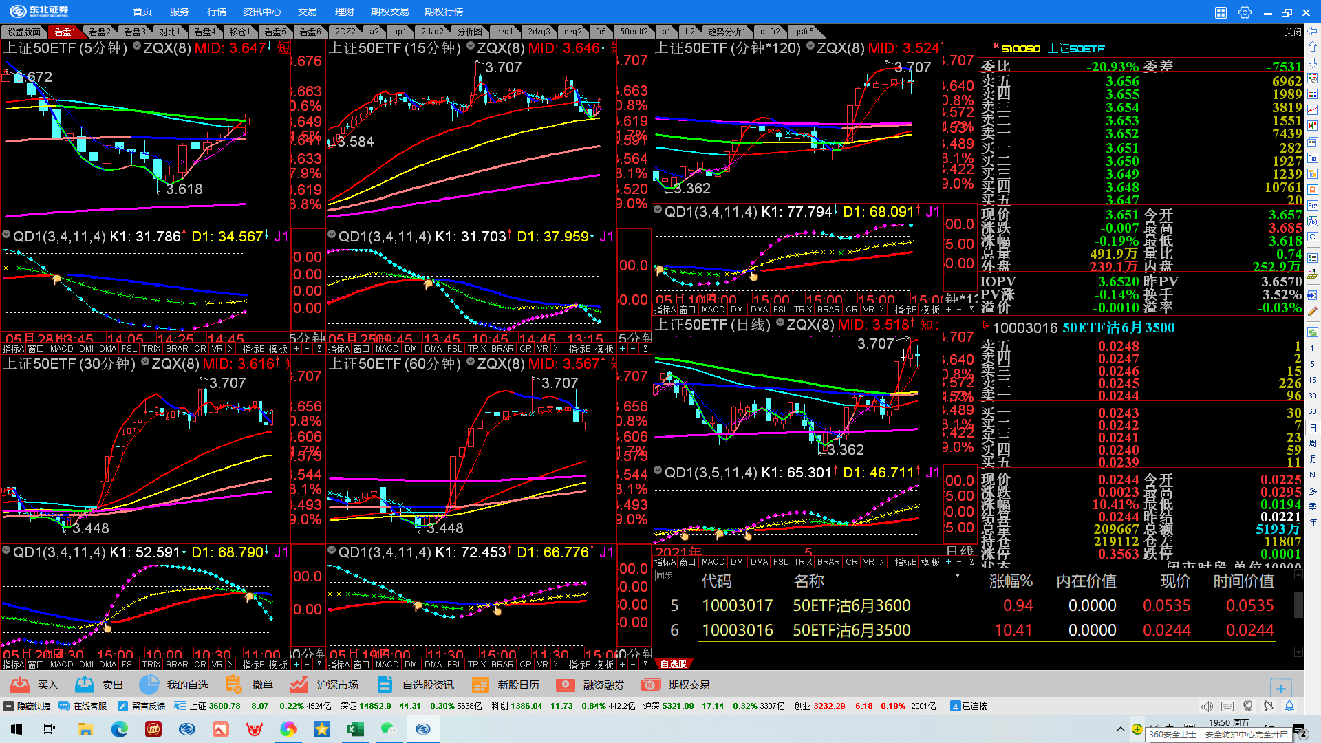Image resolution: width=1321 pixels, height=743 pixels.
Task: Toggle 隐藏快捷 shortcut bar visibility
Action: coord(27,706)
